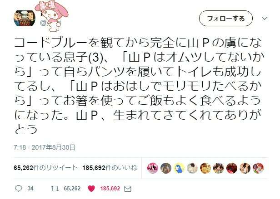The height and width of the screenshot is (199, 280).
Task: Click the フォローする follow button
Action: click(226, 19)
